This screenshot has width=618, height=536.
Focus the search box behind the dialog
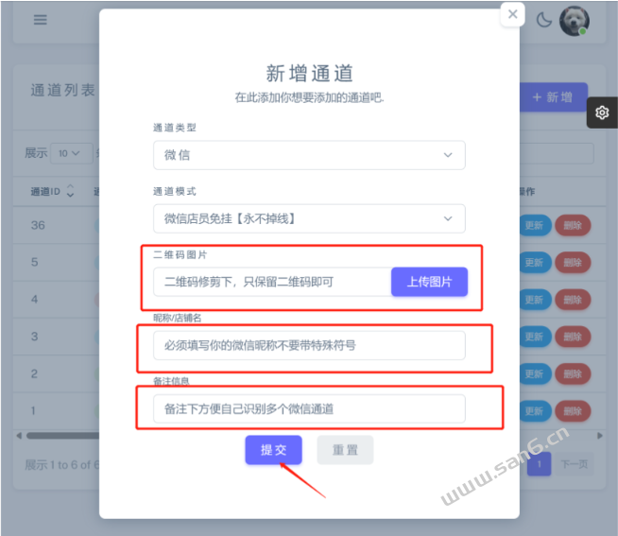[557, 153]
